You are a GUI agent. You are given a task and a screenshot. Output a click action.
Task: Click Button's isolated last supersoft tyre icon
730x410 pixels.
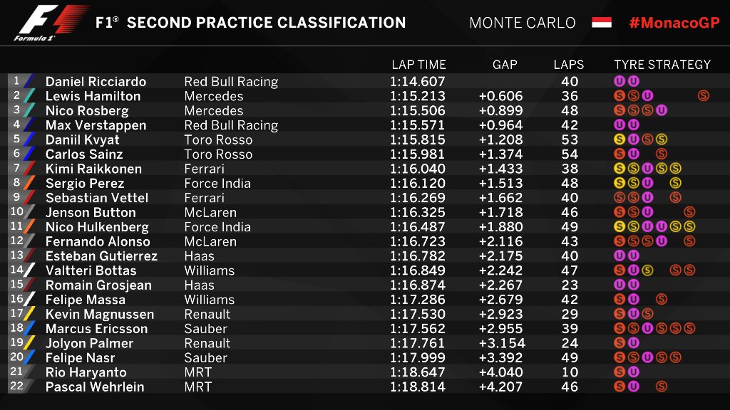point(689,212)
